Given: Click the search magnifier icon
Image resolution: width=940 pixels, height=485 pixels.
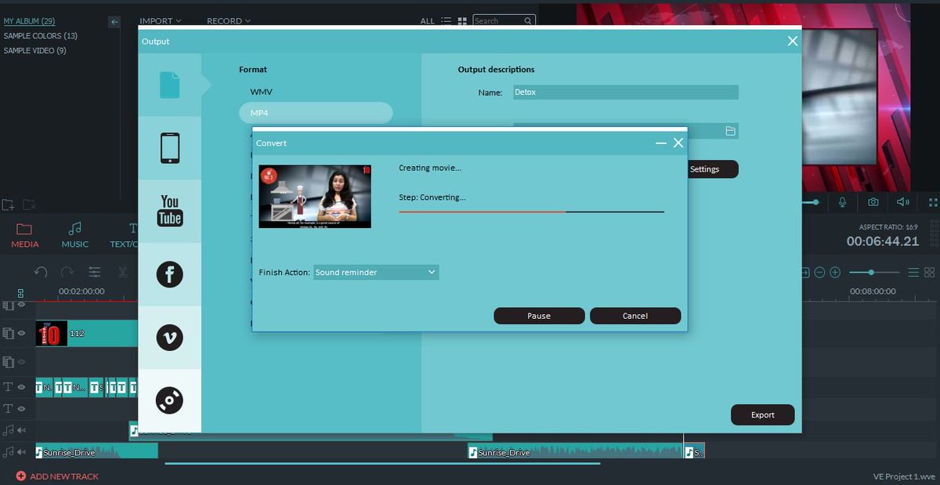Looking at the screenshot, I should tap(528, 21).
